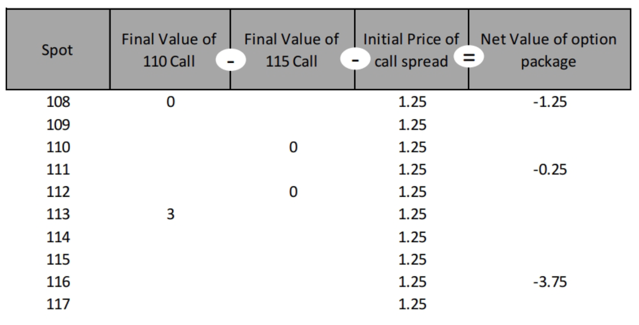Click the 110 Call value 0 for spot 108
639x325 pixels.
(169, 103)
